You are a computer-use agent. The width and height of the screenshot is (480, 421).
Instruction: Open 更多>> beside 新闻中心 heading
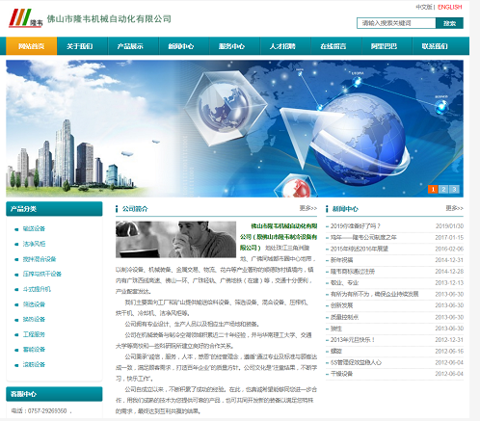coord(454,208)
